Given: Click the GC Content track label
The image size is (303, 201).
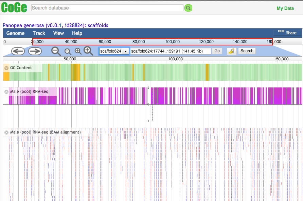Looking at the screenshot, I should [x=21, y=68].
